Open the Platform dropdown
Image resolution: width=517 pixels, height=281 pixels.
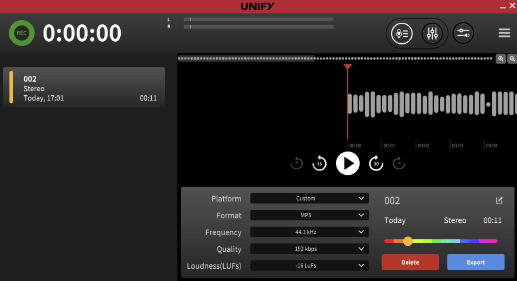(x=309, y=199)
